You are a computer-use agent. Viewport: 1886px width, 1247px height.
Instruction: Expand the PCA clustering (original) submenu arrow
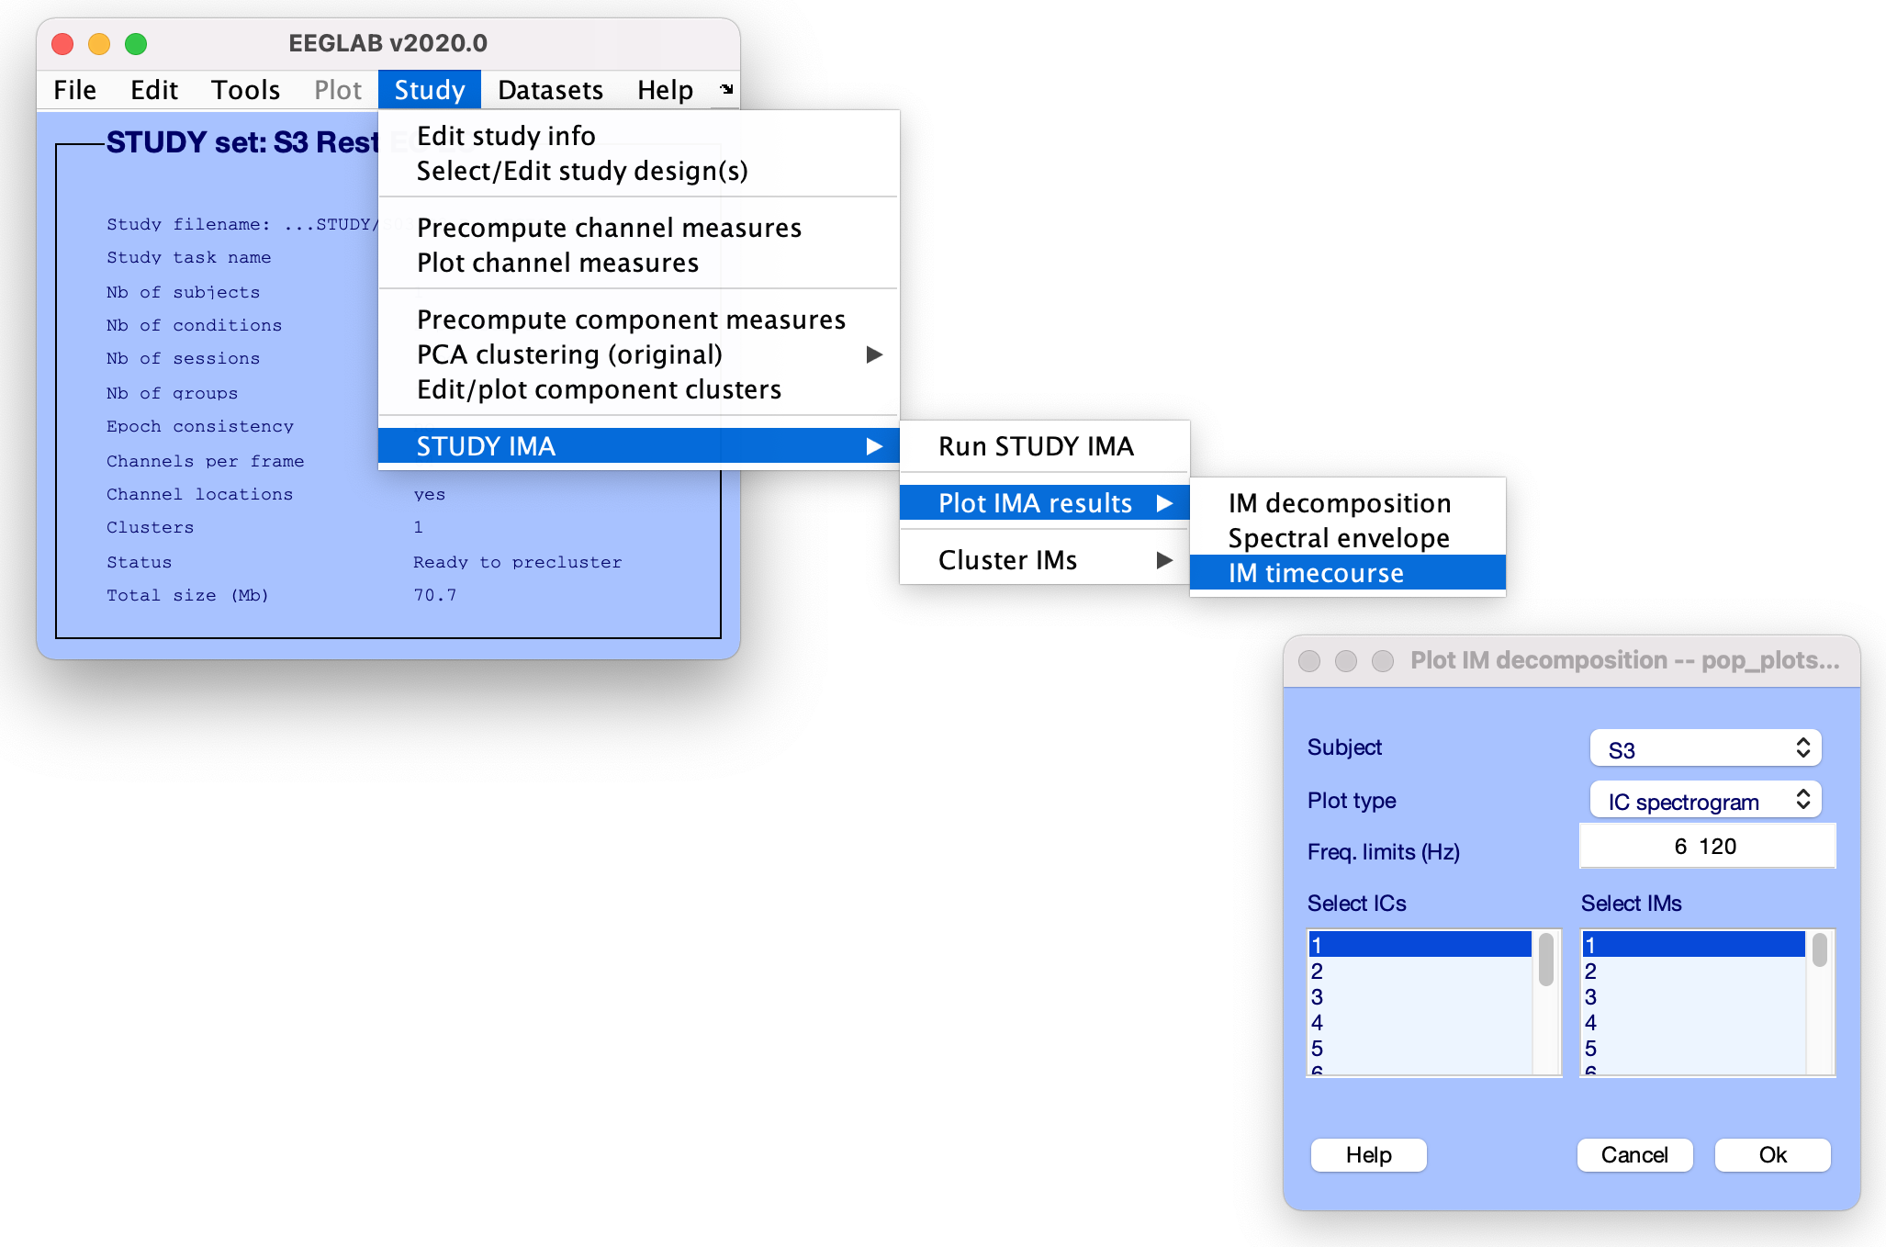[x=873, y=354]
